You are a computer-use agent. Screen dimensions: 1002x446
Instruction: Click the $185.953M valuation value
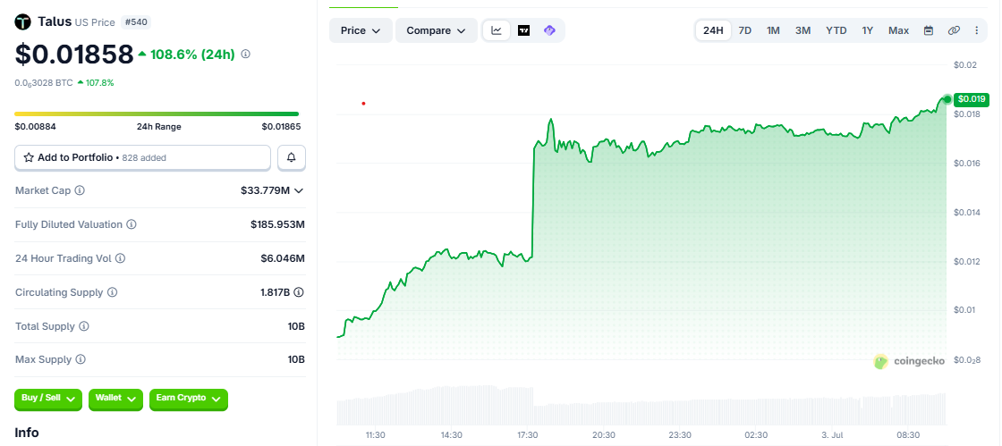pyautogui.click(x=277, y=224)
